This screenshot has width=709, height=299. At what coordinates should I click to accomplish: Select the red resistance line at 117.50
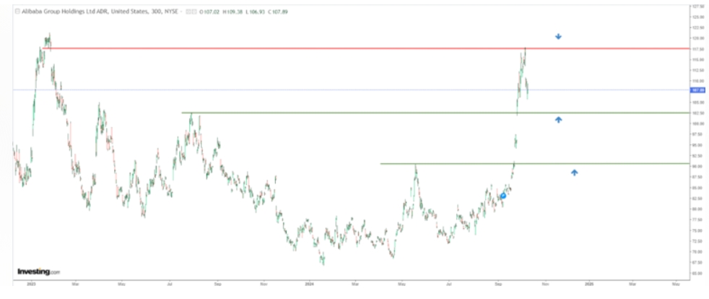[366, 48]
